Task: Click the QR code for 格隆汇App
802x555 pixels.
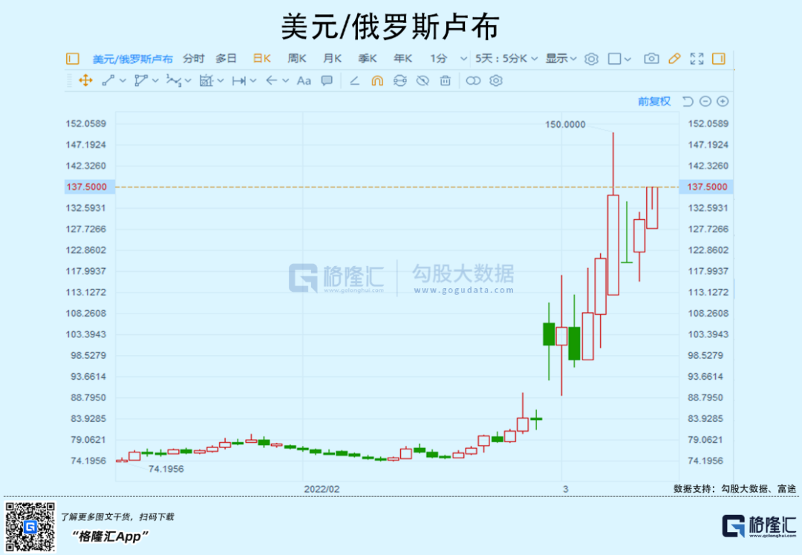Action: (30, 526)
